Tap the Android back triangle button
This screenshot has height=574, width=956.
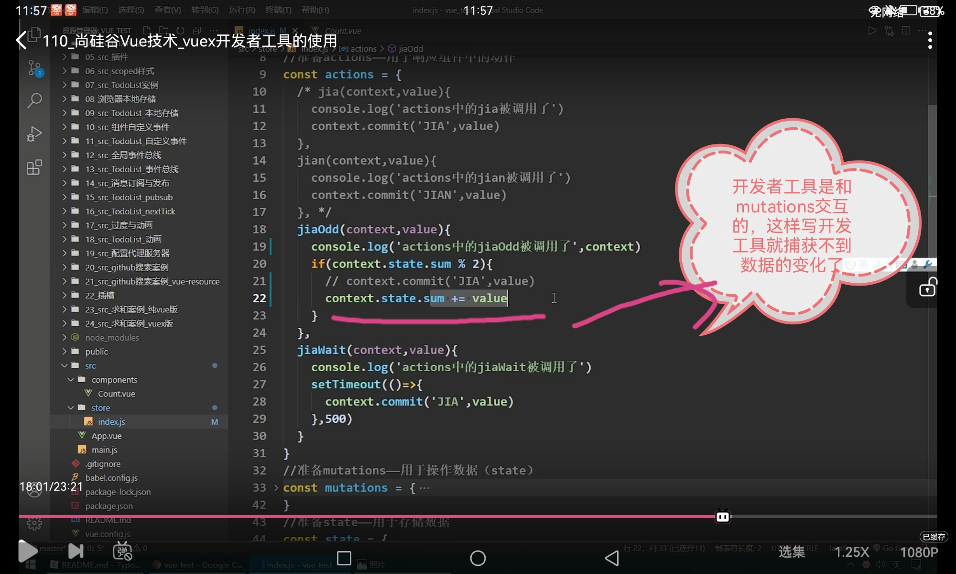click(612, 558)
